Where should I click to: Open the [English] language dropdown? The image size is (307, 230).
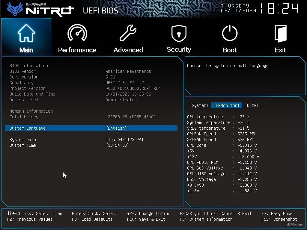[116, 128]
